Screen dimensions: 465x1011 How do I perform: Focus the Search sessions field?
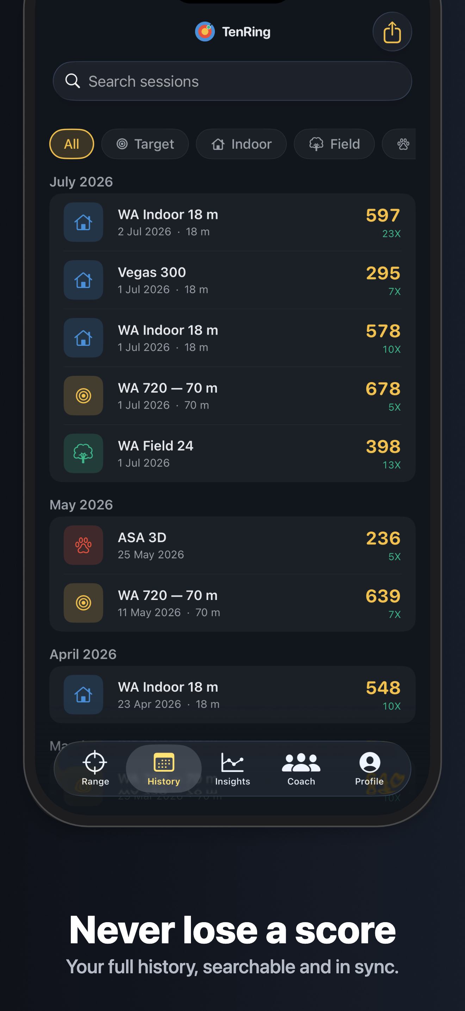(232, 81)
